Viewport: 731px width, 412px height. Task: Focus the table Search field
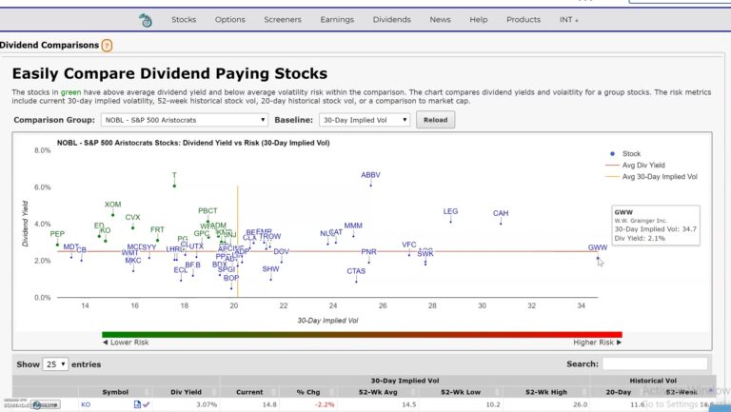[x=655, y=363]
